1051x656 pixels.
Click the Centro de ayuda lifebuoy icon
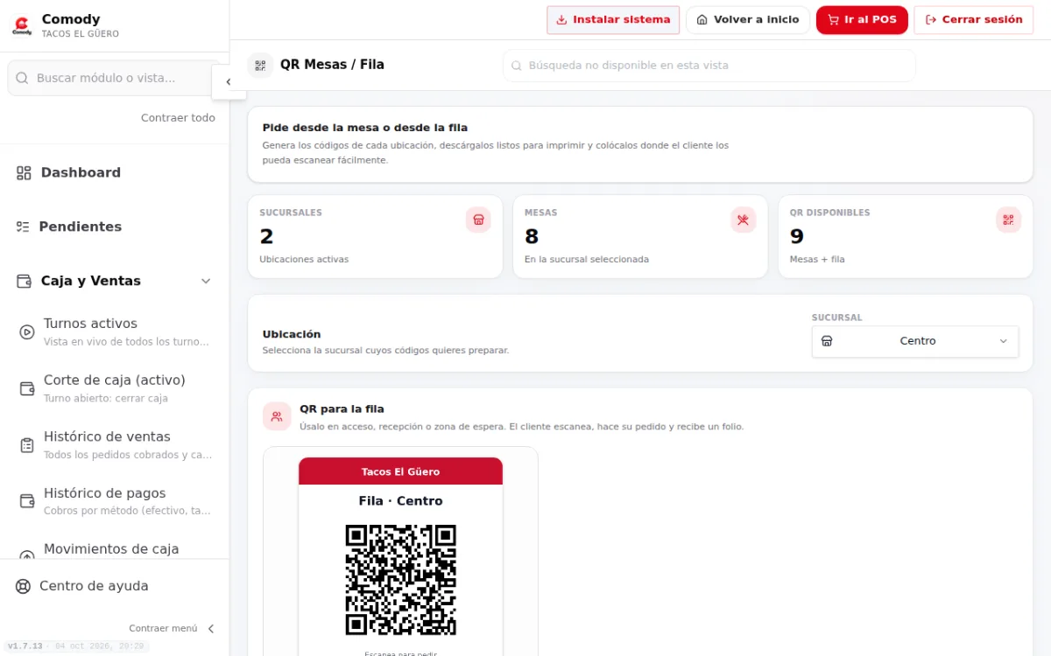(24, 586)
